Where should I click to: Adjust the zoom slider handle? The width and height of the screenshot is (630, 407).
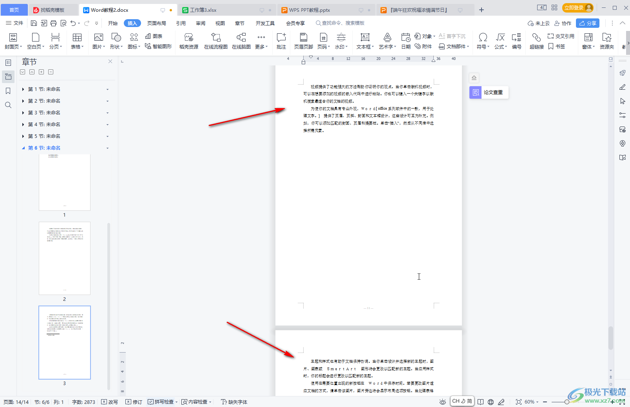(567, 402)
